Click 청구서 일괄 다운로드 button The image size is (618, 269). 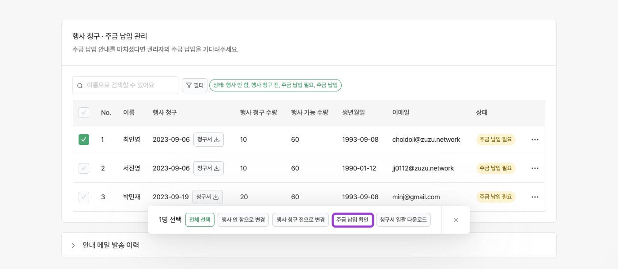tap(403, 220)
